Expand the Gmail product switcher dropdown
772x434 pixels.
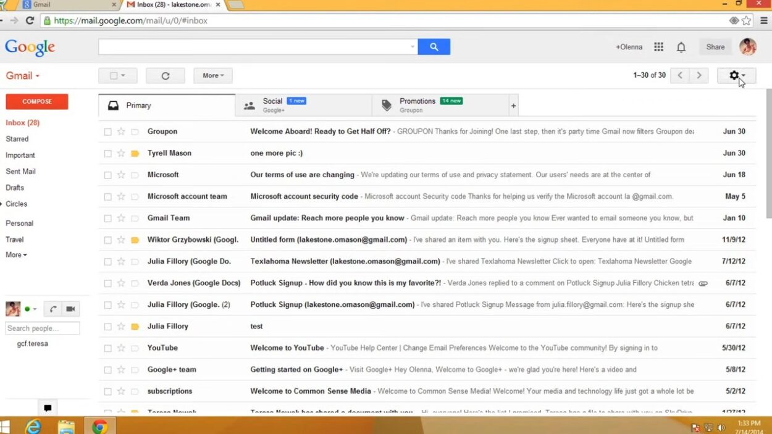click(23, 76)
